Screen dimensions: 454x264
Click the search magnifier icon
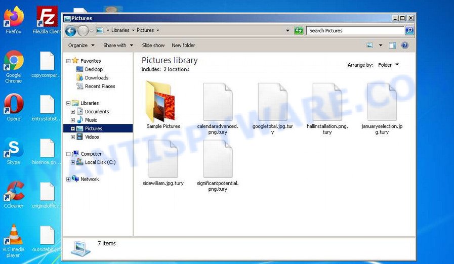point(409,31)
